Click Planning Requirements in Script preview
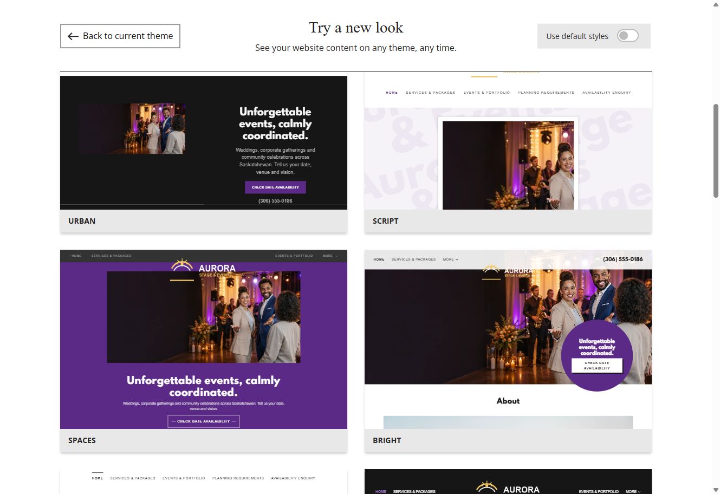Screen dimensions: 720x494 546,93
